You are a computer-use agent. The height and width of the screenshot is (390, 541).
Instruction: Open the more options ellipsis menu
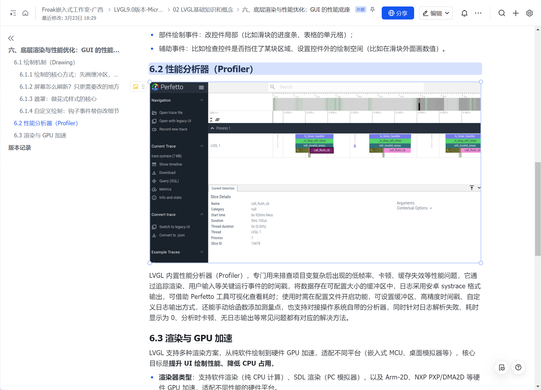478,13
